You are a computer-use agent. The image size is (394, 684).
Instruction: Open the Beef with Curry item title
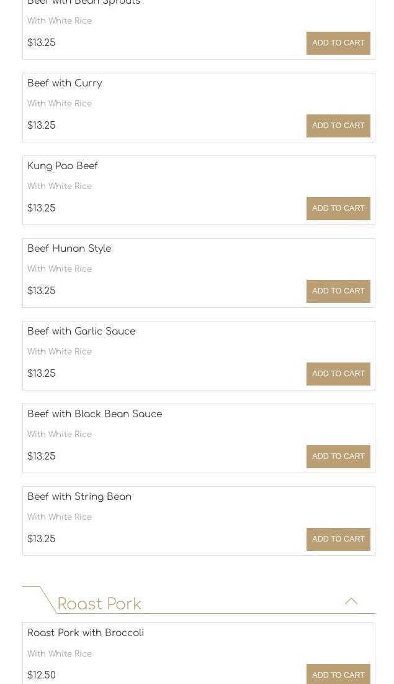[65, 83]
